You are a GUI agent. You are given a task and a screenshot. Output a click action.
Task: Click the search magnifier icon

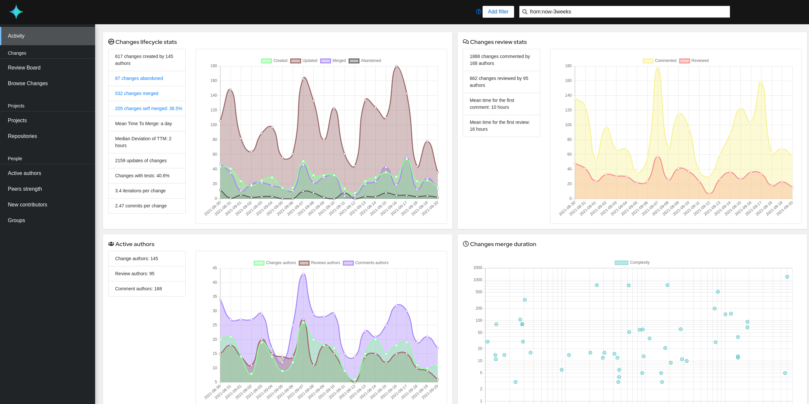pyautogui.click(x=525, y=12)
